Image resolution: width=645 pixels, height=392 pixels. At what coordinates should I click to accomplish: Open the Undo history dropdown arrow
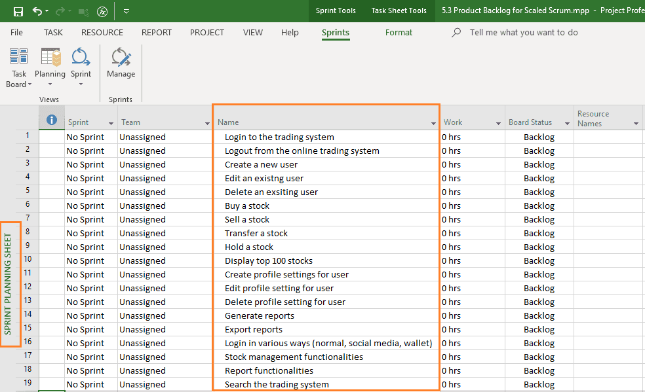point(47,11)
